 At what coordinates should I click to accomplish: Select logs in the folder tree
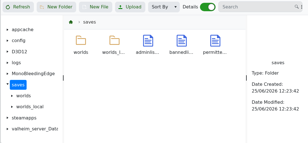[16, 63]
